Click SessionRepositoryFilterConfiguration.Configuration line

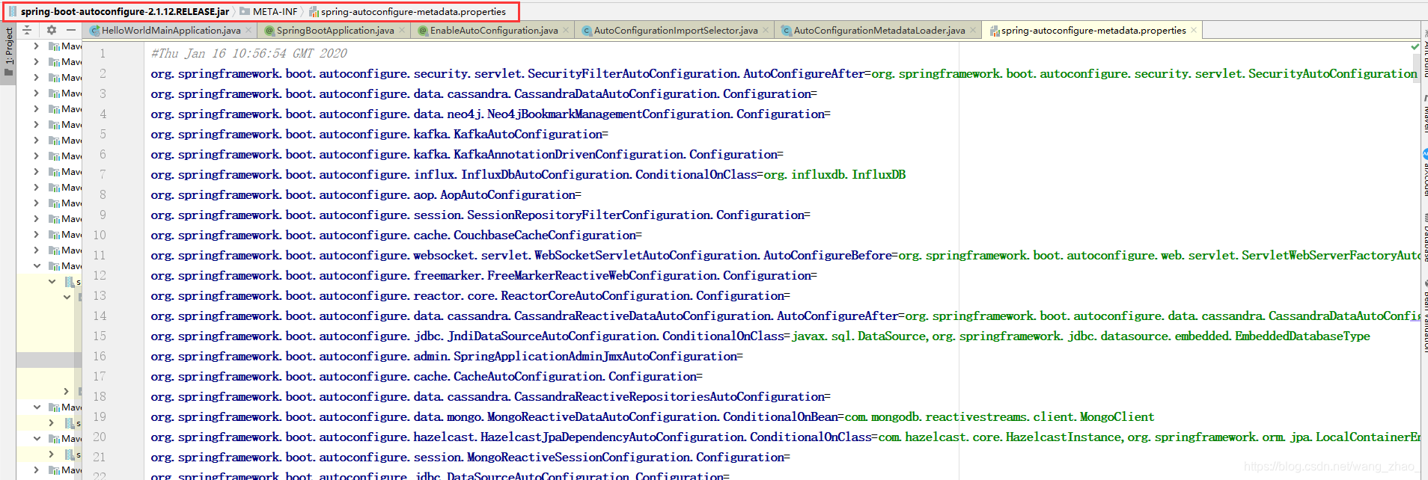tap(480, 215)
